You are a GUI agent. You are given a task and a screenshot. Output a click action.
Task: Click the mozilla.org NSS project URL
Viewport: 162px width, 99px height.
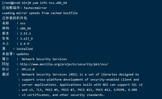(64, 64)
